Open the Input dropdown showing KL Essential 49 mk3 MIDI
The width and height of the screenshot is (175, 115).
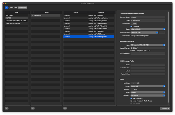[x=148, y=45]
